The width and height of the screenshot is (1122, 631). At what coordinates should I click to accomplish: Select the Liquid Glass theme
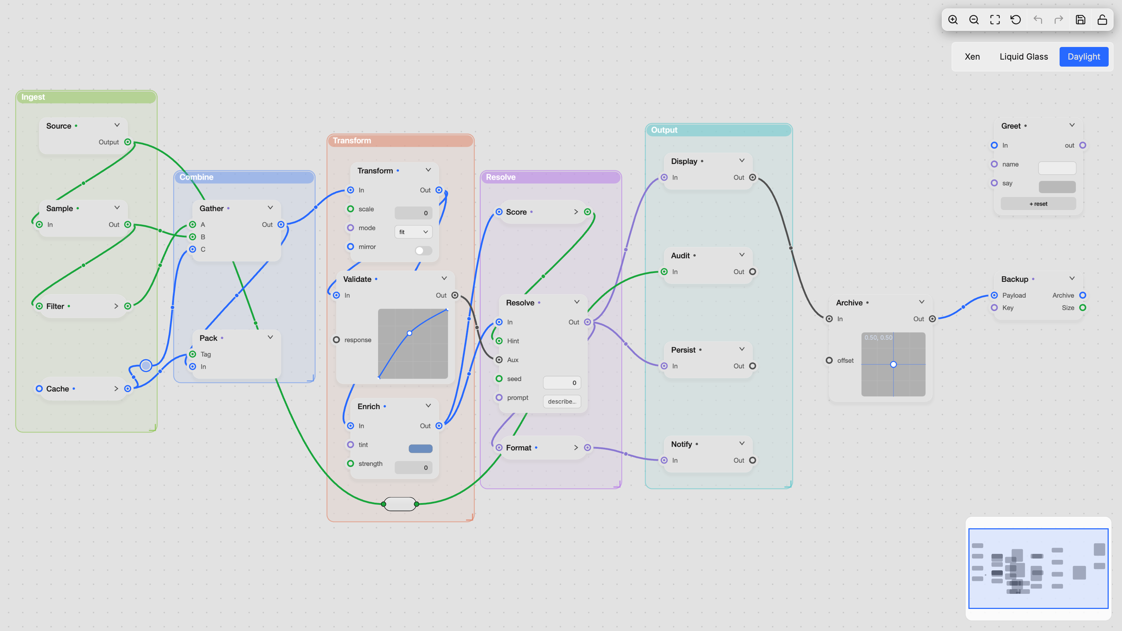(1023, 56)
